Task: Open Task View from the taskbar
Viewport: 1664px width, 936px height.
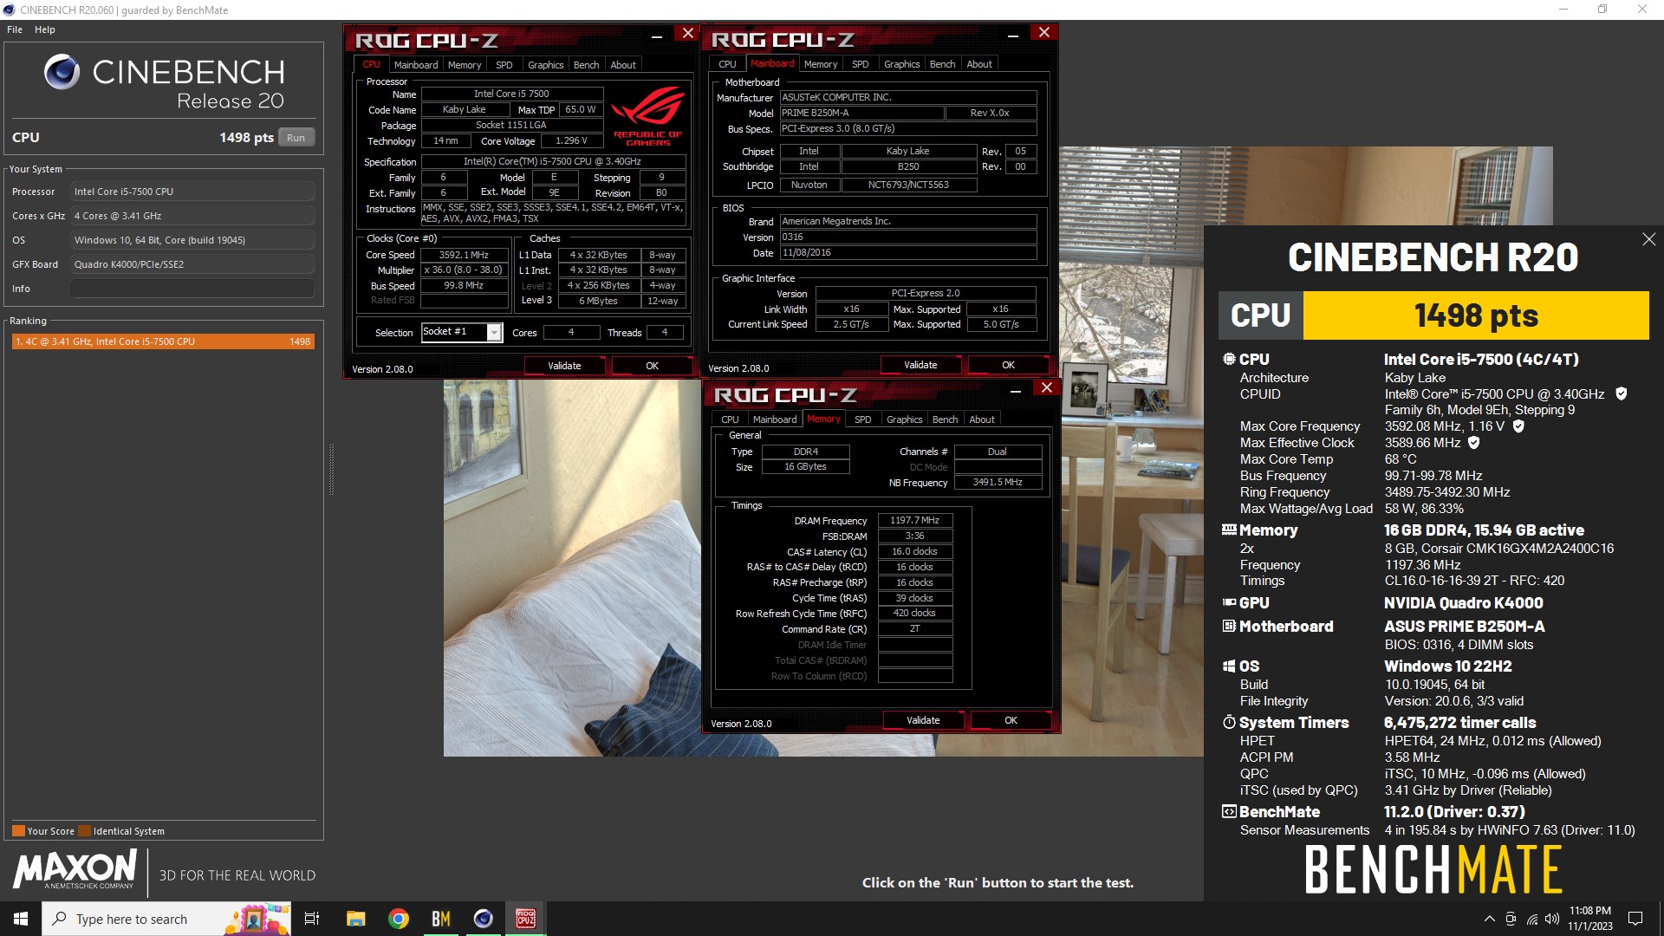Action: 312,919
